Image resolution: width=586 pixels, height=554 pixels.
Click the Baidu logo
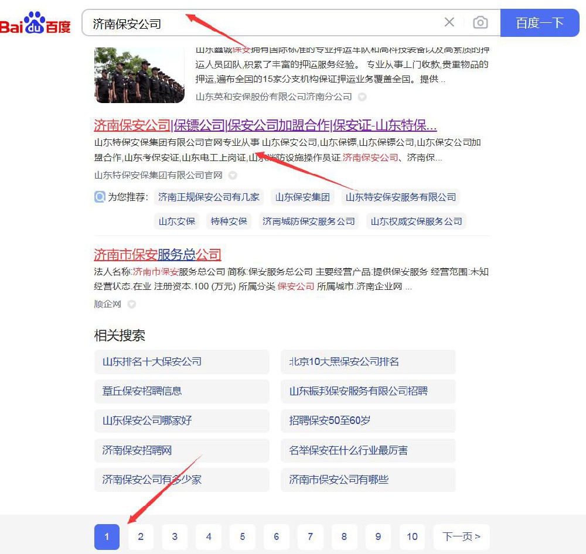pyautogui.click(x=35, y=23)
